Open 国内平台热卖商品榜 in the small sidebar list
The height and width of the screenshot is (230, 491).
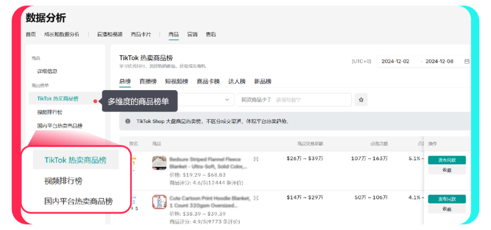60,126
